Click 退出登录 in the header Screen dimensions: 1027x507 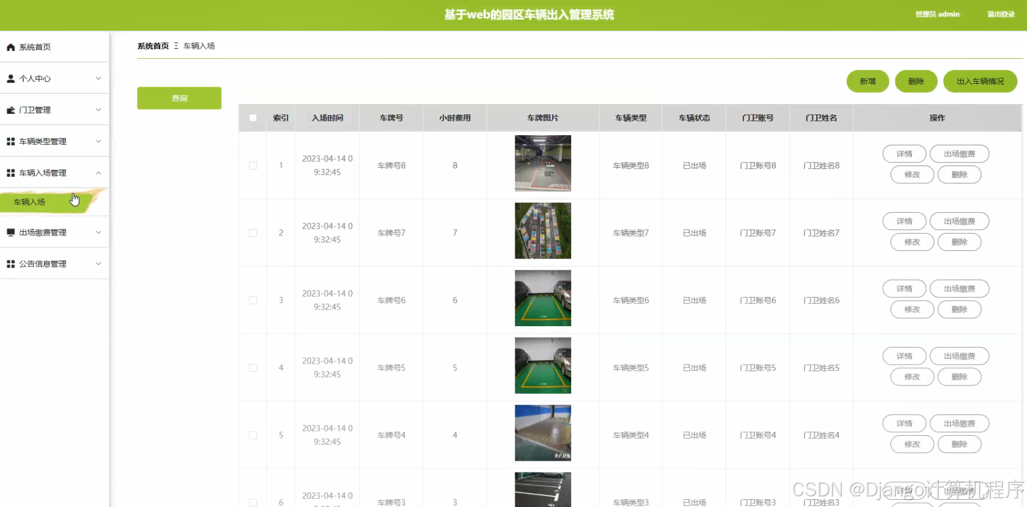coord(1001,14)
